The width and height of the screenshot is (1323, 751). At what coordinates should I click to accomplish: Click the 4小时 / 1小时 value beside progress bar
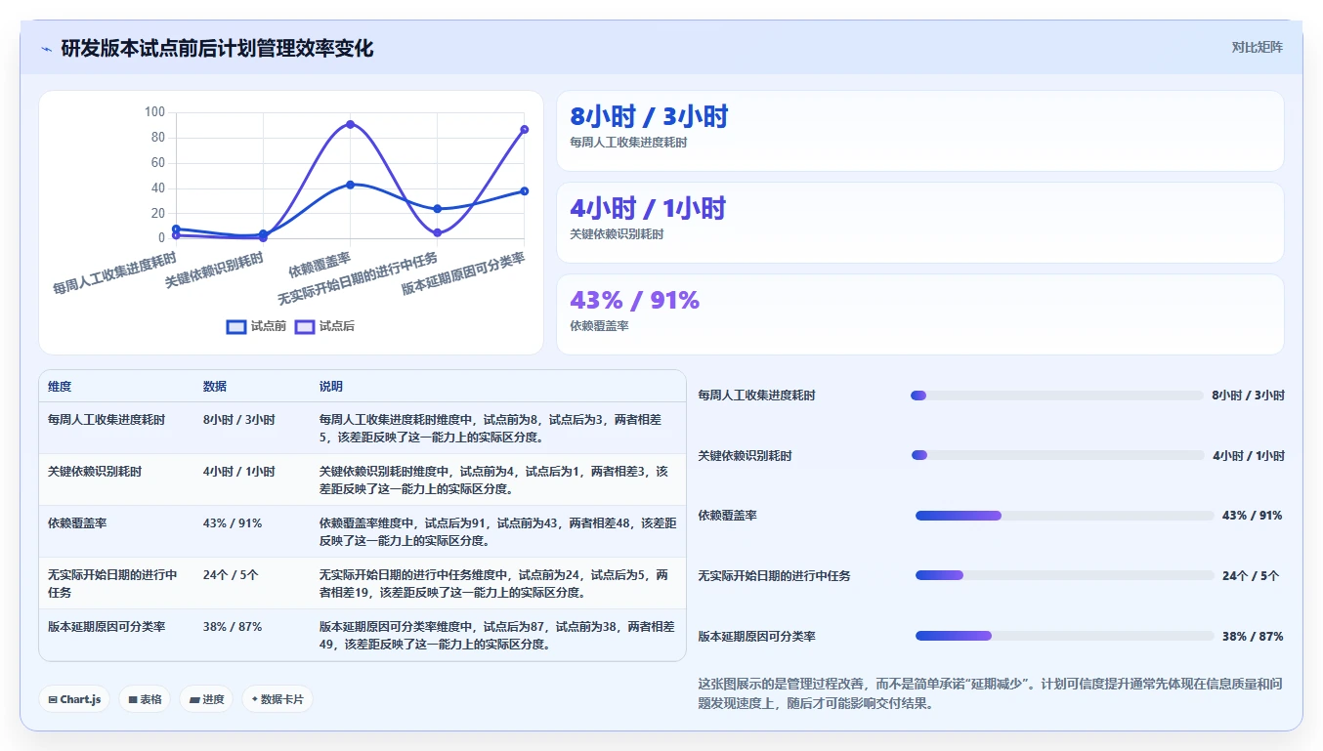[x=1249, y=456]
